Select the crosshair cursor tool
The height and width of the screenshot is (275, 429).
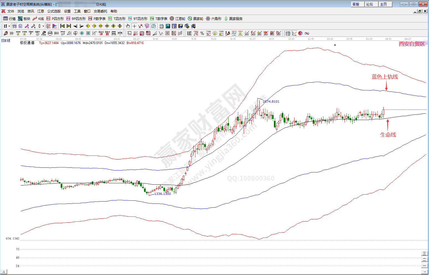coord(134,26)
